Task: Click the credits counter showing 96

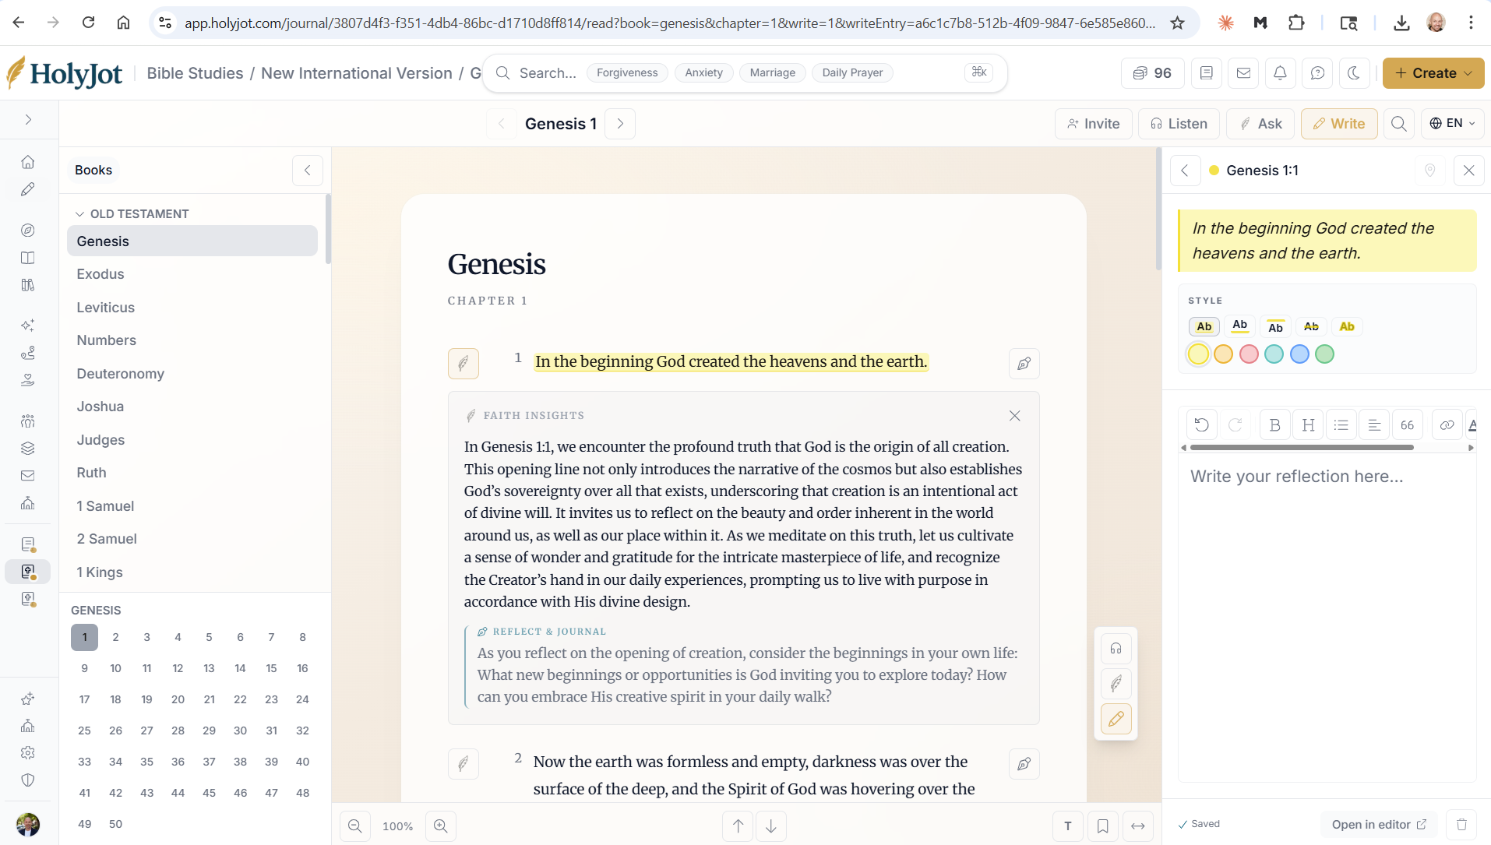Action: [1152, 73]
